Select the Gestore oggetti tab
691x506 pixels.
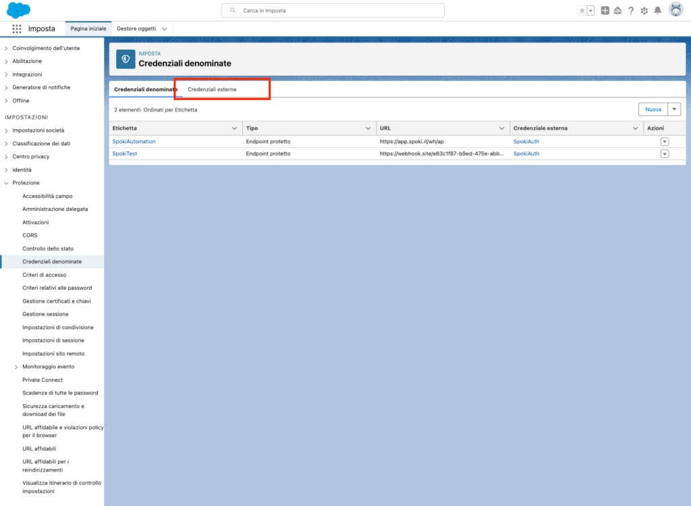coord(136,29)
